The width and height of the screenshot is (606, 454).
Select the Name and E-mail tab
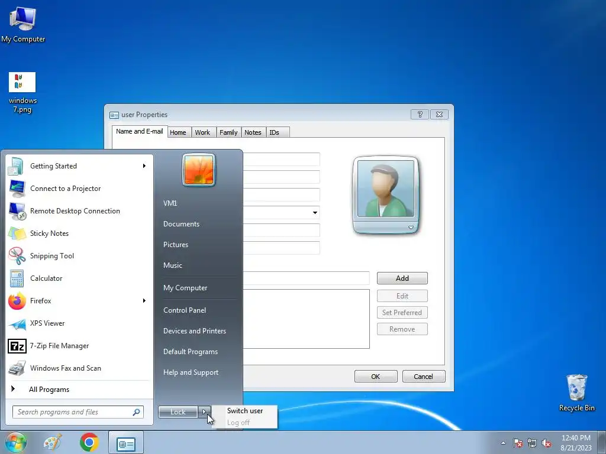140,131
